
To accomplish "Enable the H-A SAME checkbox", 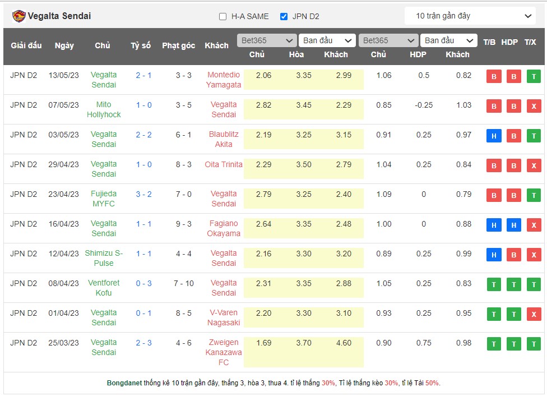I will click(222, 17).
